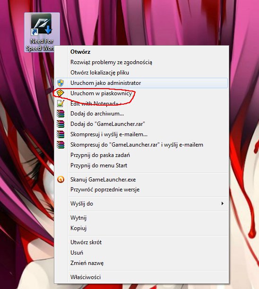Viewport: 259px width, 289px height.
Task: Select Przypnij do menu Start
Action: click(x=141, y=165)
